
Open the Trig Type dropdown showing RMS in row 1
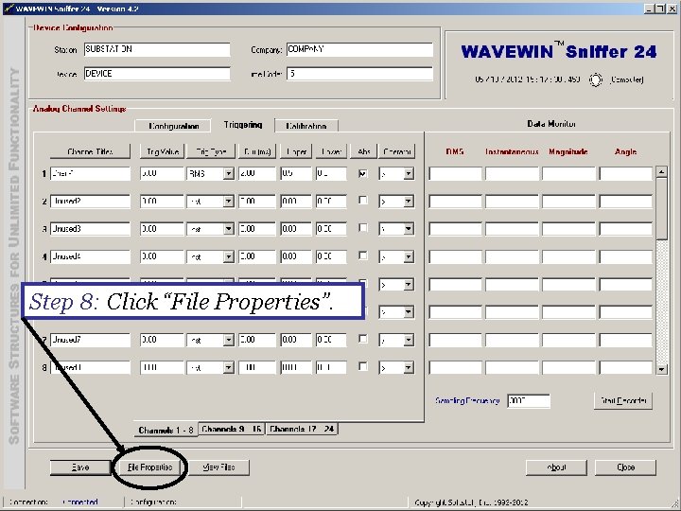229,174
